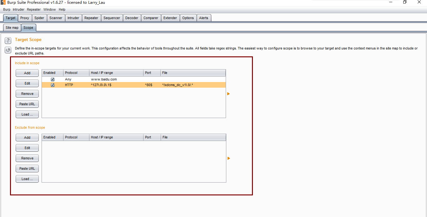
Task: Sort Include table by Protocol column header
Action: (76, 73)
